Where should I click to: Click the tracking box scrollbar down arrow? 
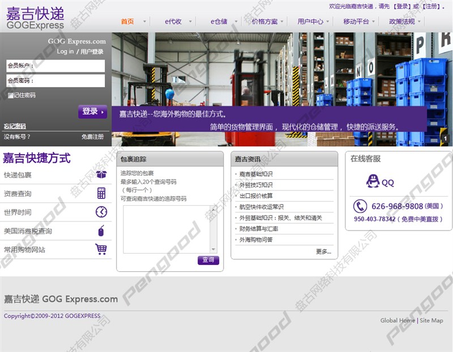click(213, 249)
